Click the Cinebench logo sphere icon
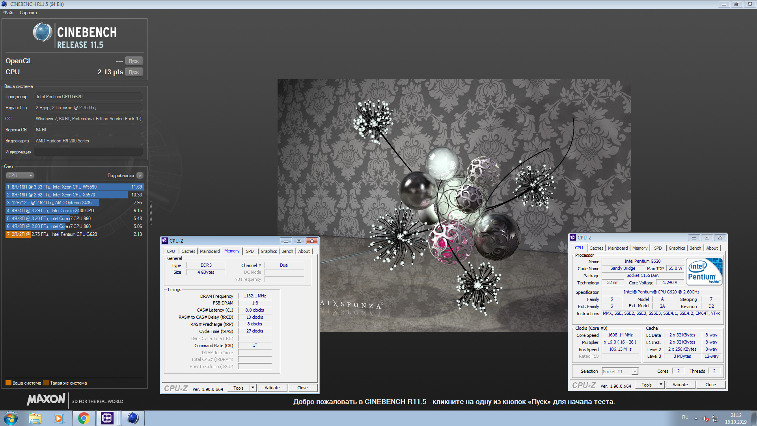The image size is (757, 426). click(43, 32)
